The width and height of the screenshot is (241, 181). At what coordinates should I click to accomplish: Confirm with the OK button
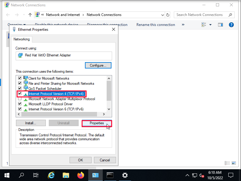pos(80,160)
